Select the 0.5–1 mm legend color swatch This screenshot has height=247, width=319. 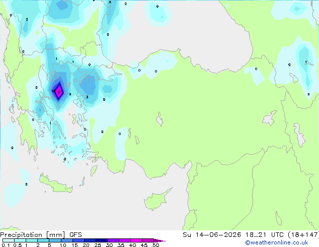(20, 240)
